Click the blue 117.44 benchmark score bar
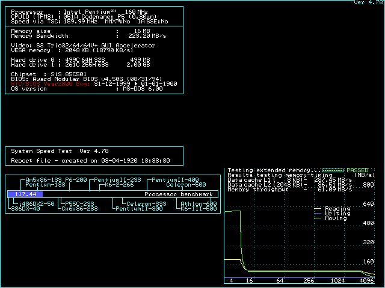385x288 pixels. (25, 194)
